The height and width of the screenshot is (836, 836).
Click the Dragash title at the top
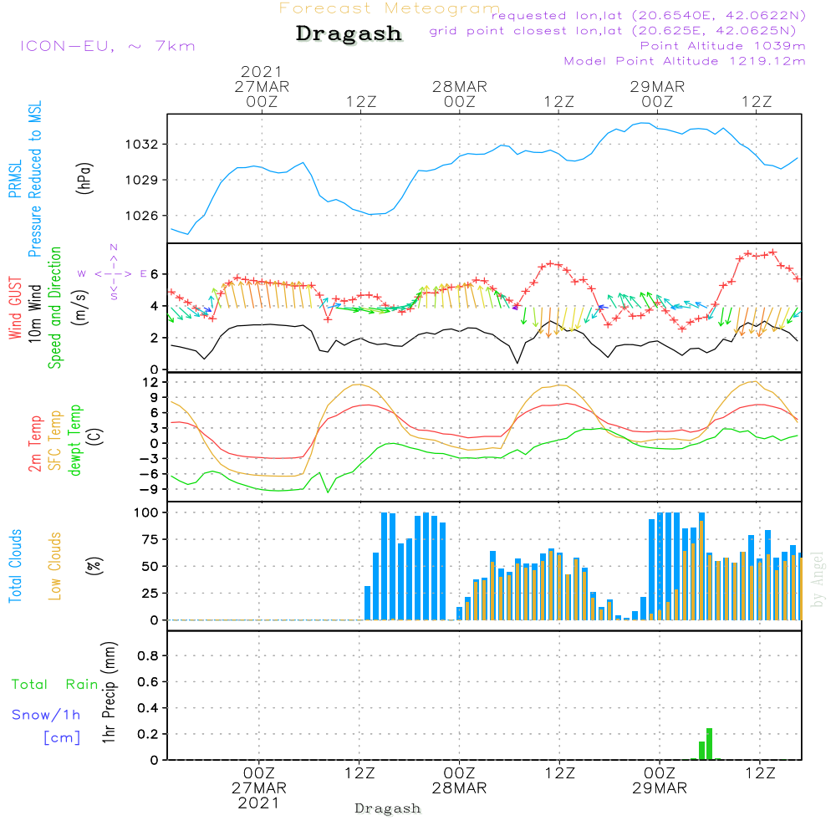click(x=349, y=33)
